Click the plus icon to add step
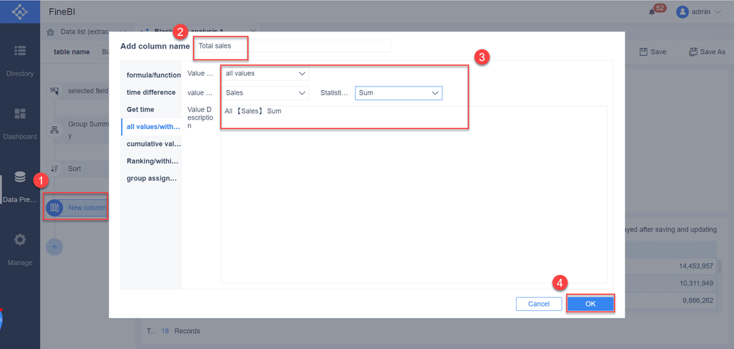Viewport: 734px width, 349px height. (x=54, y=246)
